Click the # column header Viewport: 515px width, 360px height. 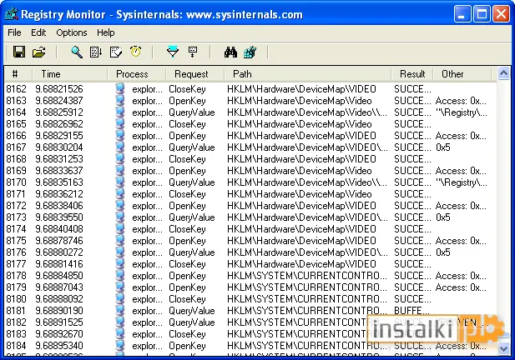point(18,74)
